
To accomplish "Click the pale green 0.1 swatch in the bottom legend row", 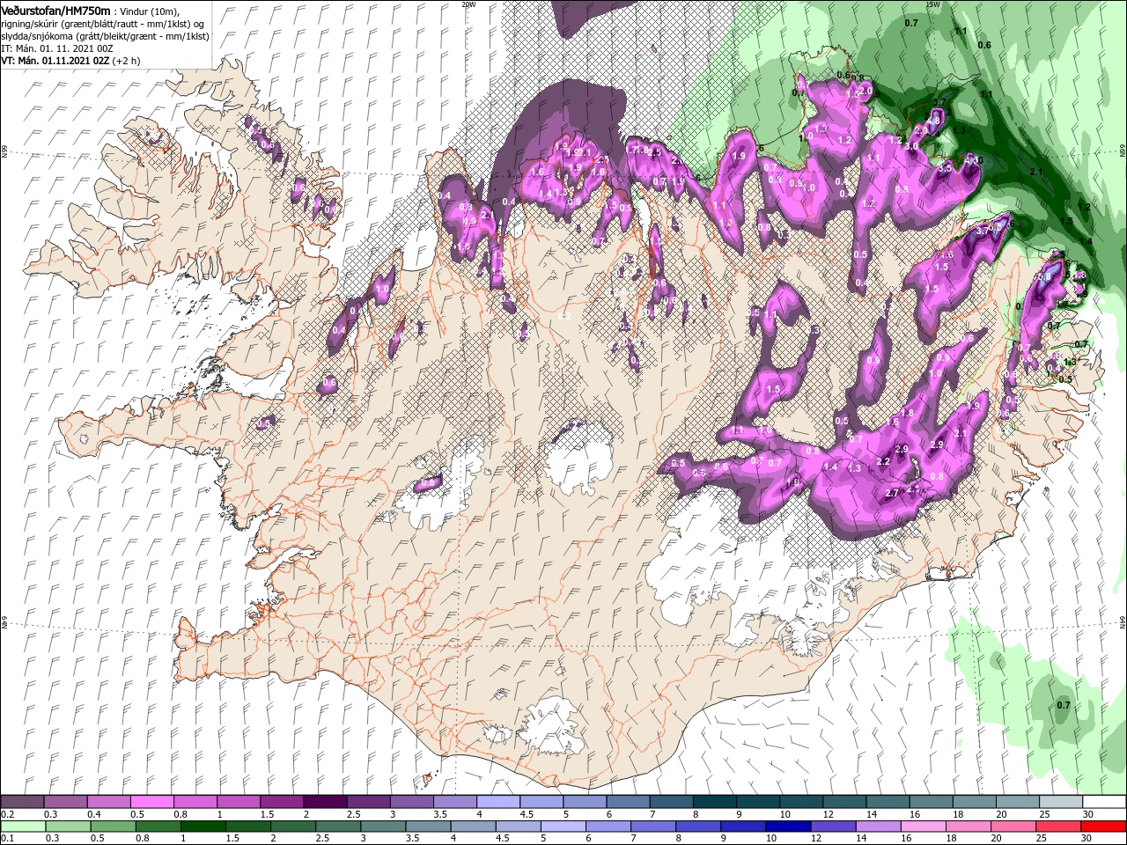I will point(23,827).
